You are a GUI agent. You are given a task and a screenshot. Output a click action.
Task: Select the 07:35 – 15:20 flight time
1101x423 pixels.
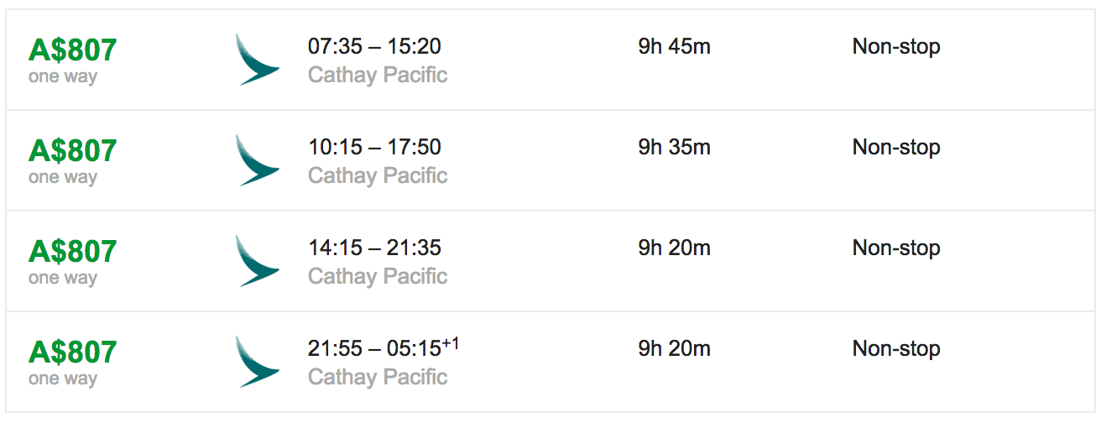[374, 46]
